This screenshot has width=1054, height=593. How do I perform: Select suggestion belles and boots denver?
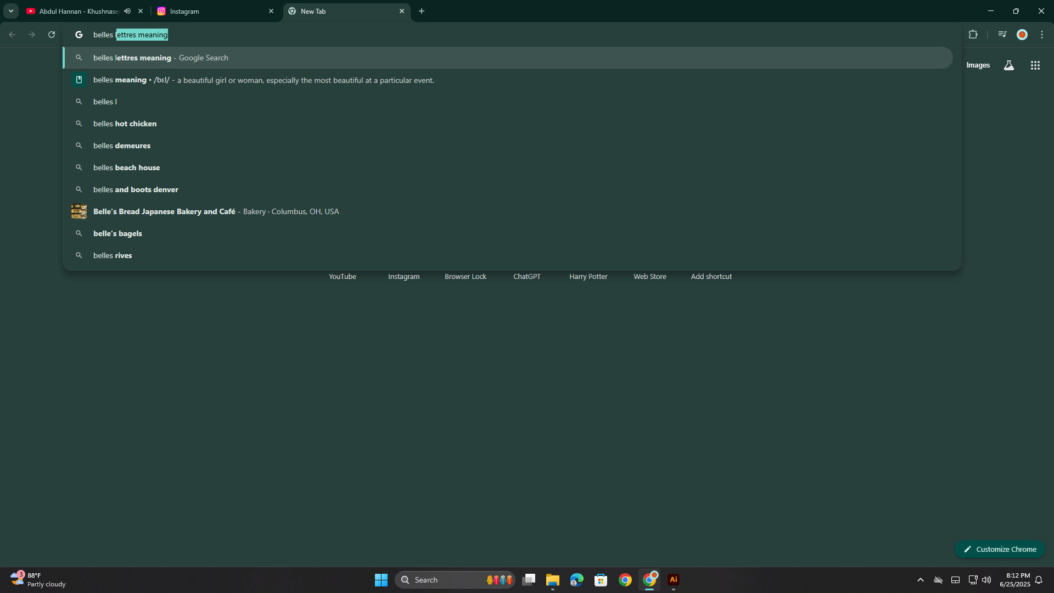[508, 189]
